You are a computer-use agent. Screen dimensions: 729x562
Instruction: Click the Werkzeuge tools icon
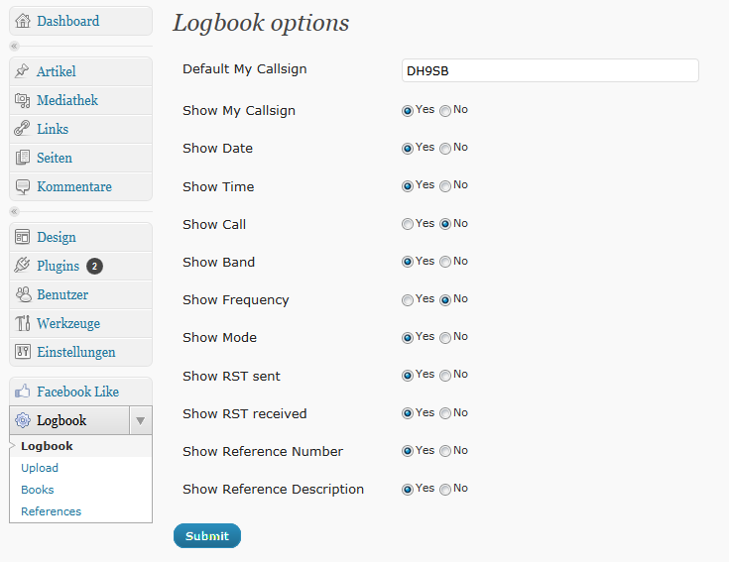coord(22,323)
